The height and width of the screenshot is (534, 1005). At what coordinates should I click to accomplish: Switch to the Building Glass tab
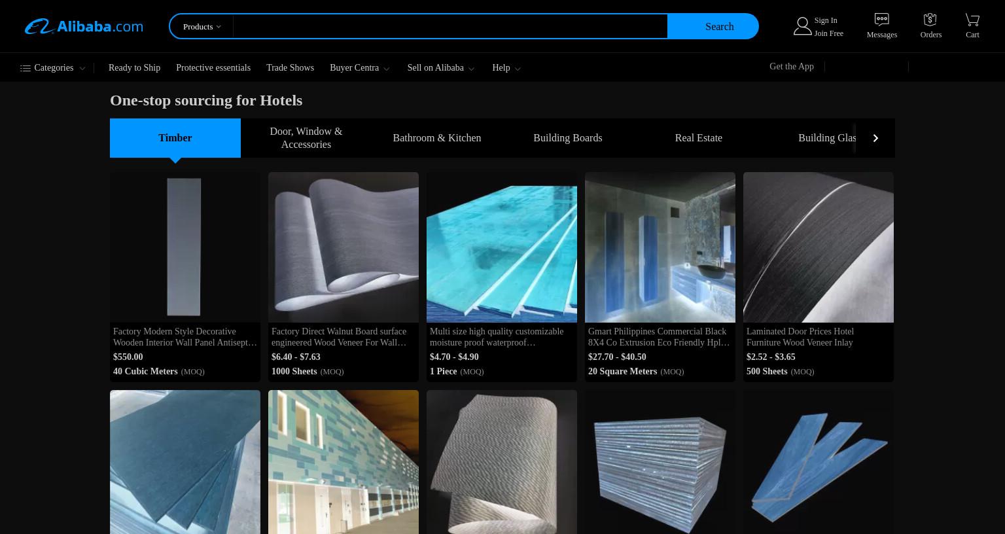tap(827, 138)
